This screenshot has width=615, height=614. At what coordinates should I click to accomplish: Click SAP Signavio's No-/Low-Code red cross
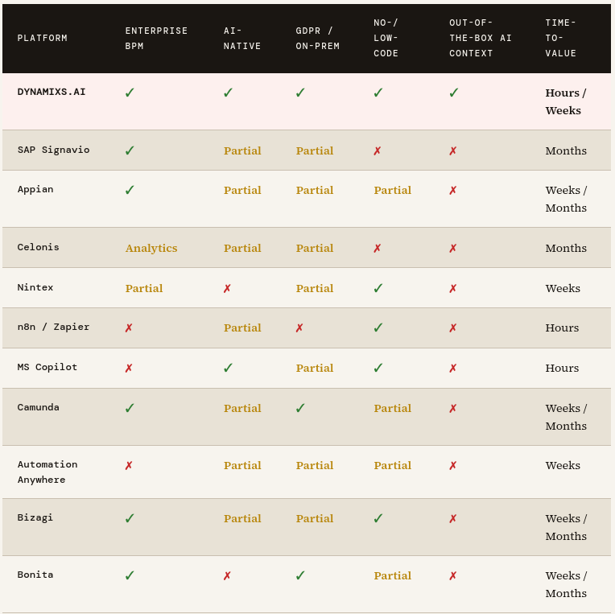tap(378, 150)
